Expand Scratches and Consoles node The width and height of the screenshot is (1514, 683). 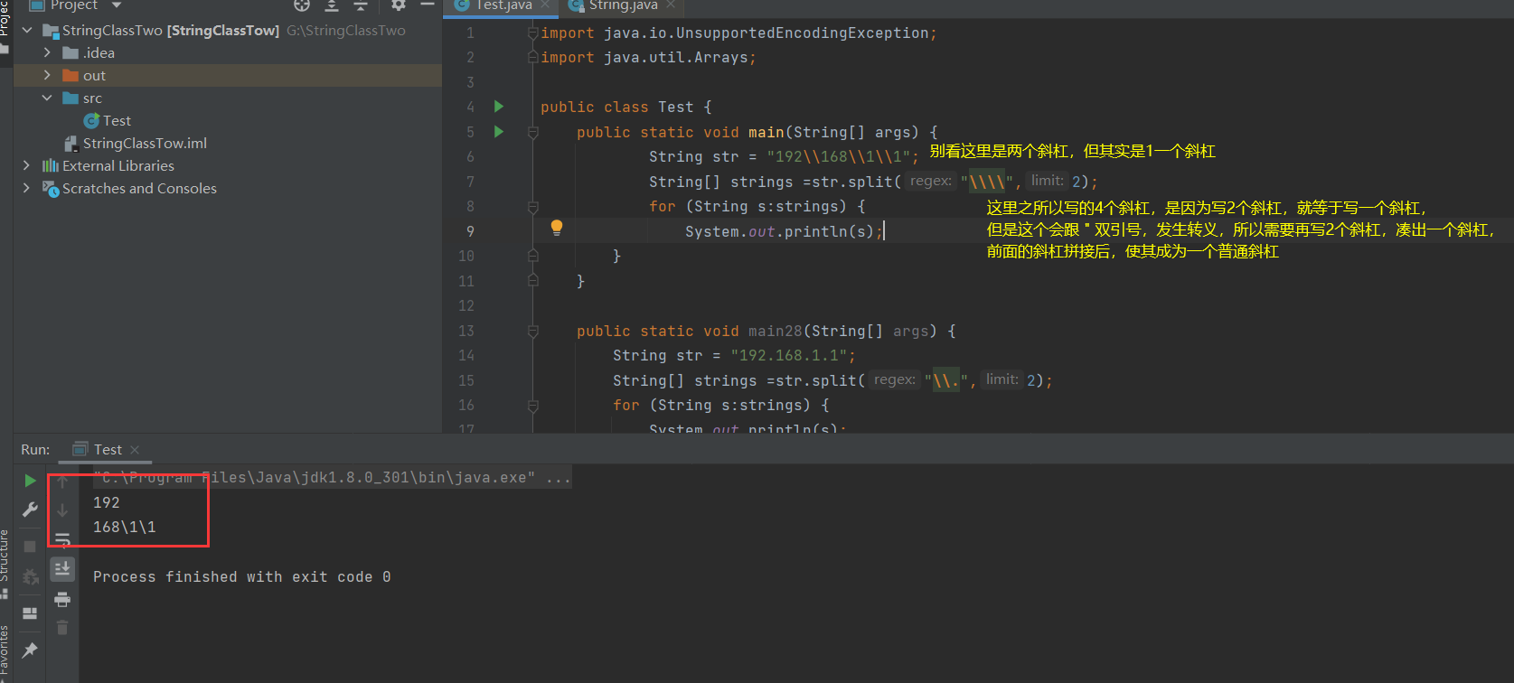tap(26, 188)
